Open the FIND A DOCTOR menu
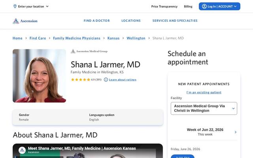Viewport: 253px width, 158px height. coord(96,21)
